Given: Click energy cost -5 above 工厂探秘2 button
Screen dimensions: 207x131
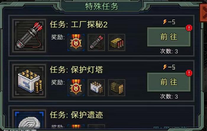Looking at the screenshot, I should 169,22.
